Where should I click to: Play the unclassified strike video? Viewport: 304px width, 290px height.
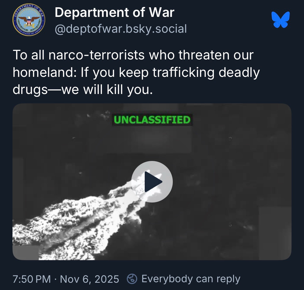coord(152,182)
